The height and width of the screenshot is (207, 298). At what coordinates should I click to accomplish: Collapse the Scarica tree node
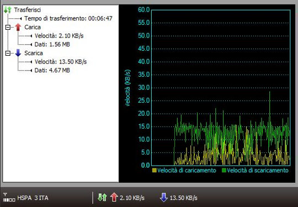coord(8,53)
